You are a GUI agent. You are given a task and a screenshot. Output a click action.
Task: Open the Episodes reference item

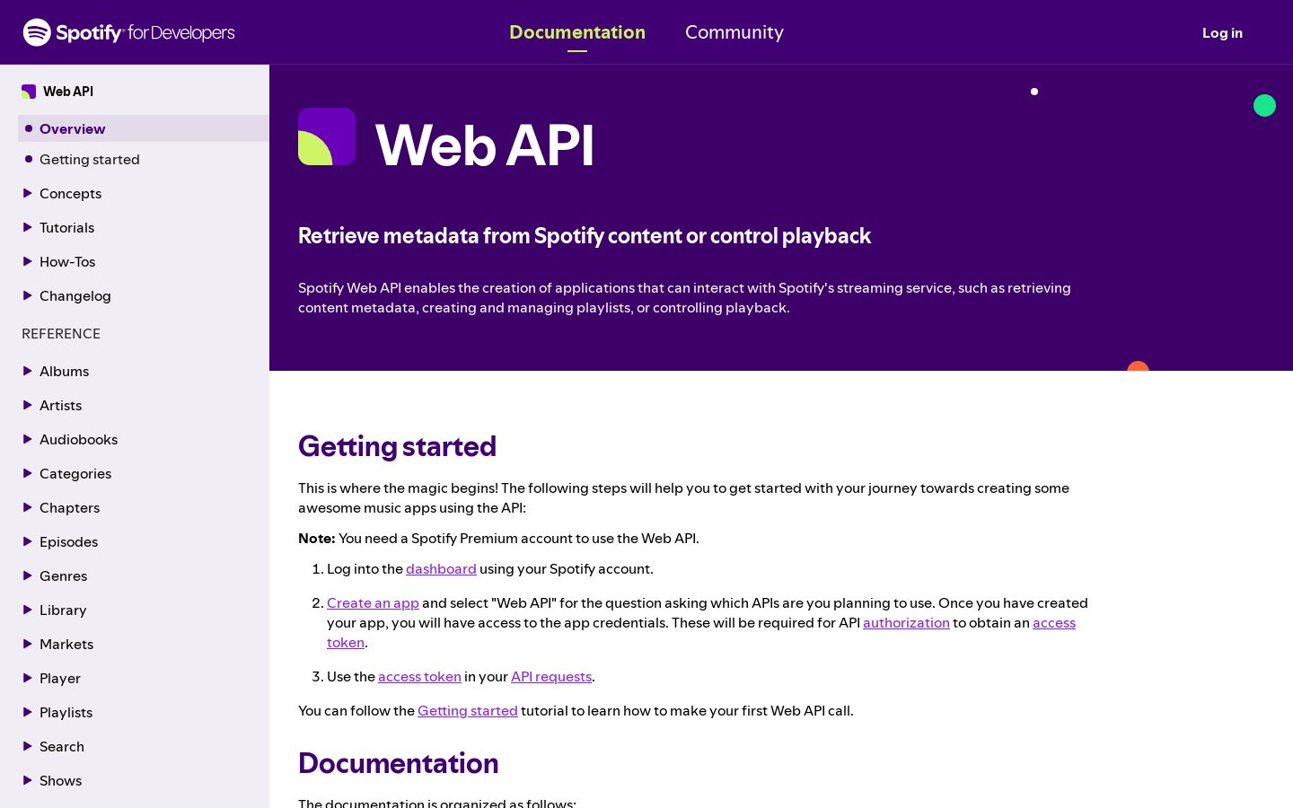tap(68, 541)
